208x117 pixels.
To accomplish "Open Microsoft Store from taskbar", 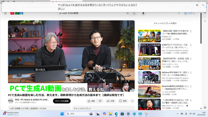I will [x=122, y=114].
